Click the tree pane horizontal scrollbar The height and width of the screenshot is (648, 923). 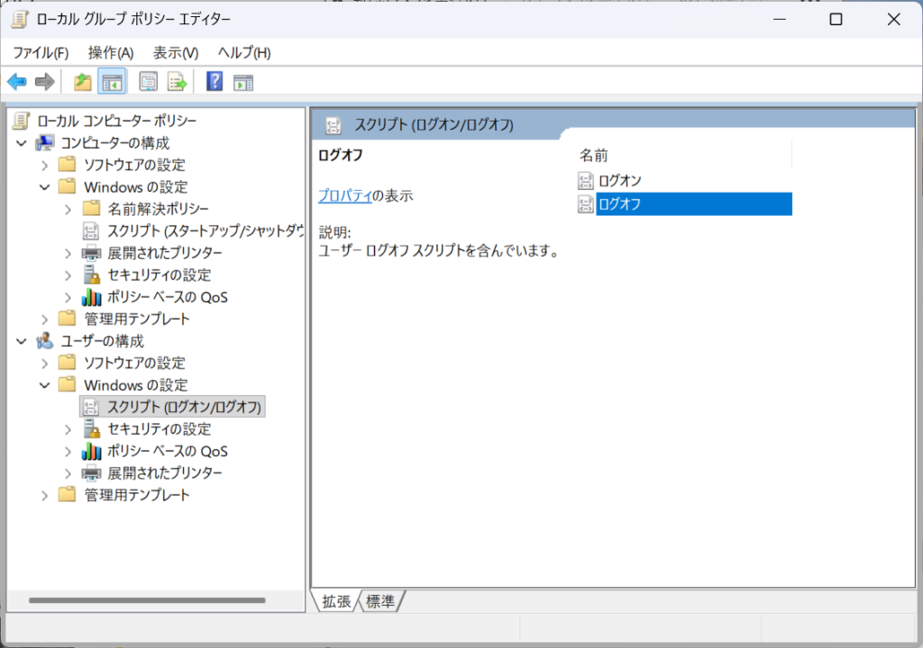click(x=147, y=600)
